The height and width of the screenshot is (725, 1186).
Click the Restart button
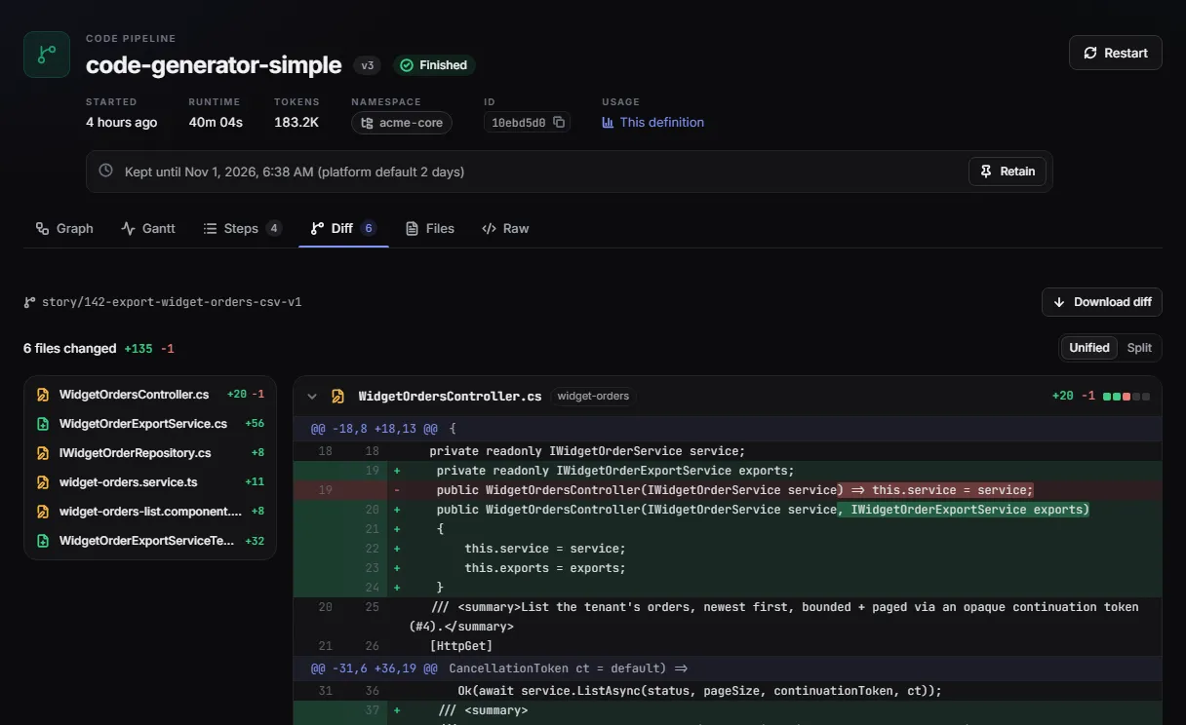1115,53
